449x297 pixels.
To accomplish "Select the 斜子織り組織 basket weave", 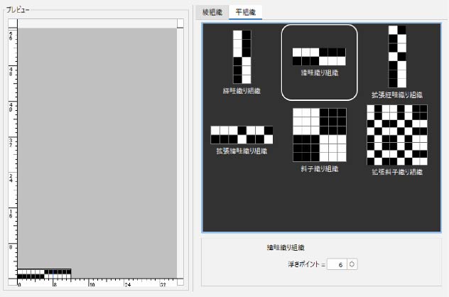I will [319, 140].
